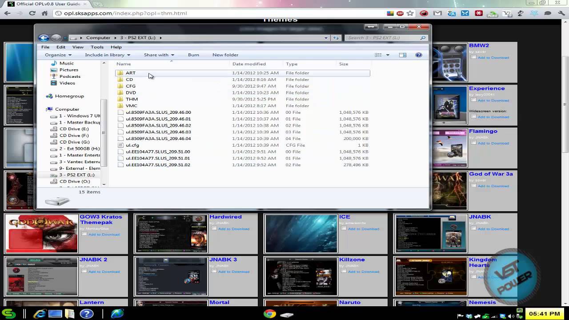Click the Burn button

pyautogui.click(x=193, y=55)
